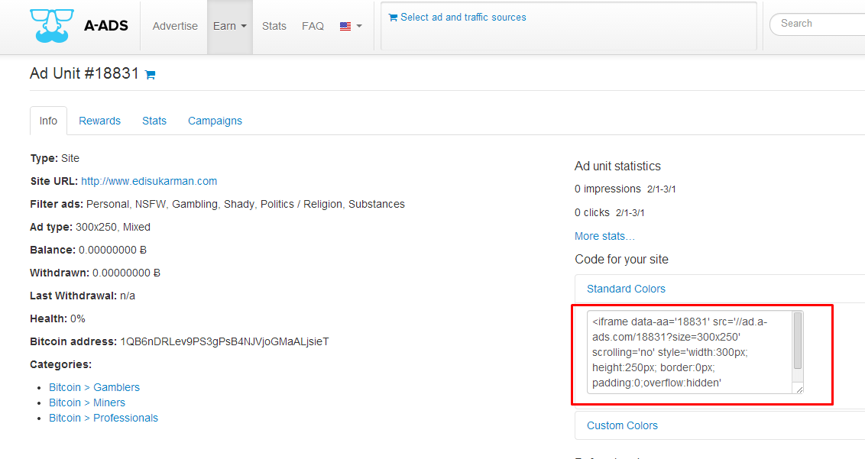Click the code textarea scrollbar
Screen dimensions: 865x459
[x=798, y=342]
